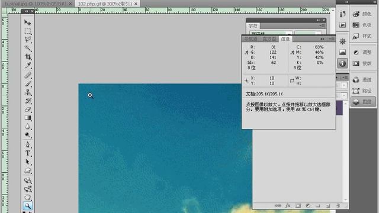Screen dimensions: 379x213
Task: Select the Lasso tool
Action: [28, 40]
